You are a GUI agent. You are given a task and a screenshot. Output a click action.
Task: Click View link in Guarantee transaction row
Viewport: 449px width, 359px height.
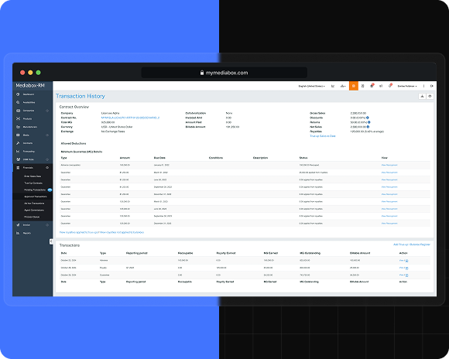click(x=402, y=275)
